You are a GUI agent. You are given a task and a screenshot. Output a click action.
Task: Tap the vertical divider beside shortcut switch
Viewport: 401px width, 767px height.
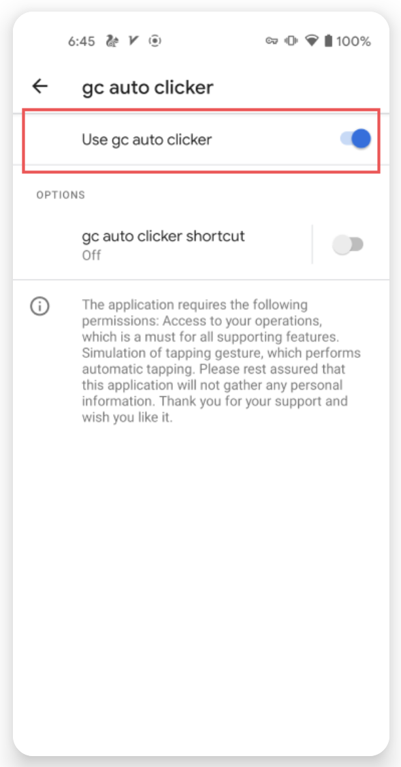click(312, 244)
